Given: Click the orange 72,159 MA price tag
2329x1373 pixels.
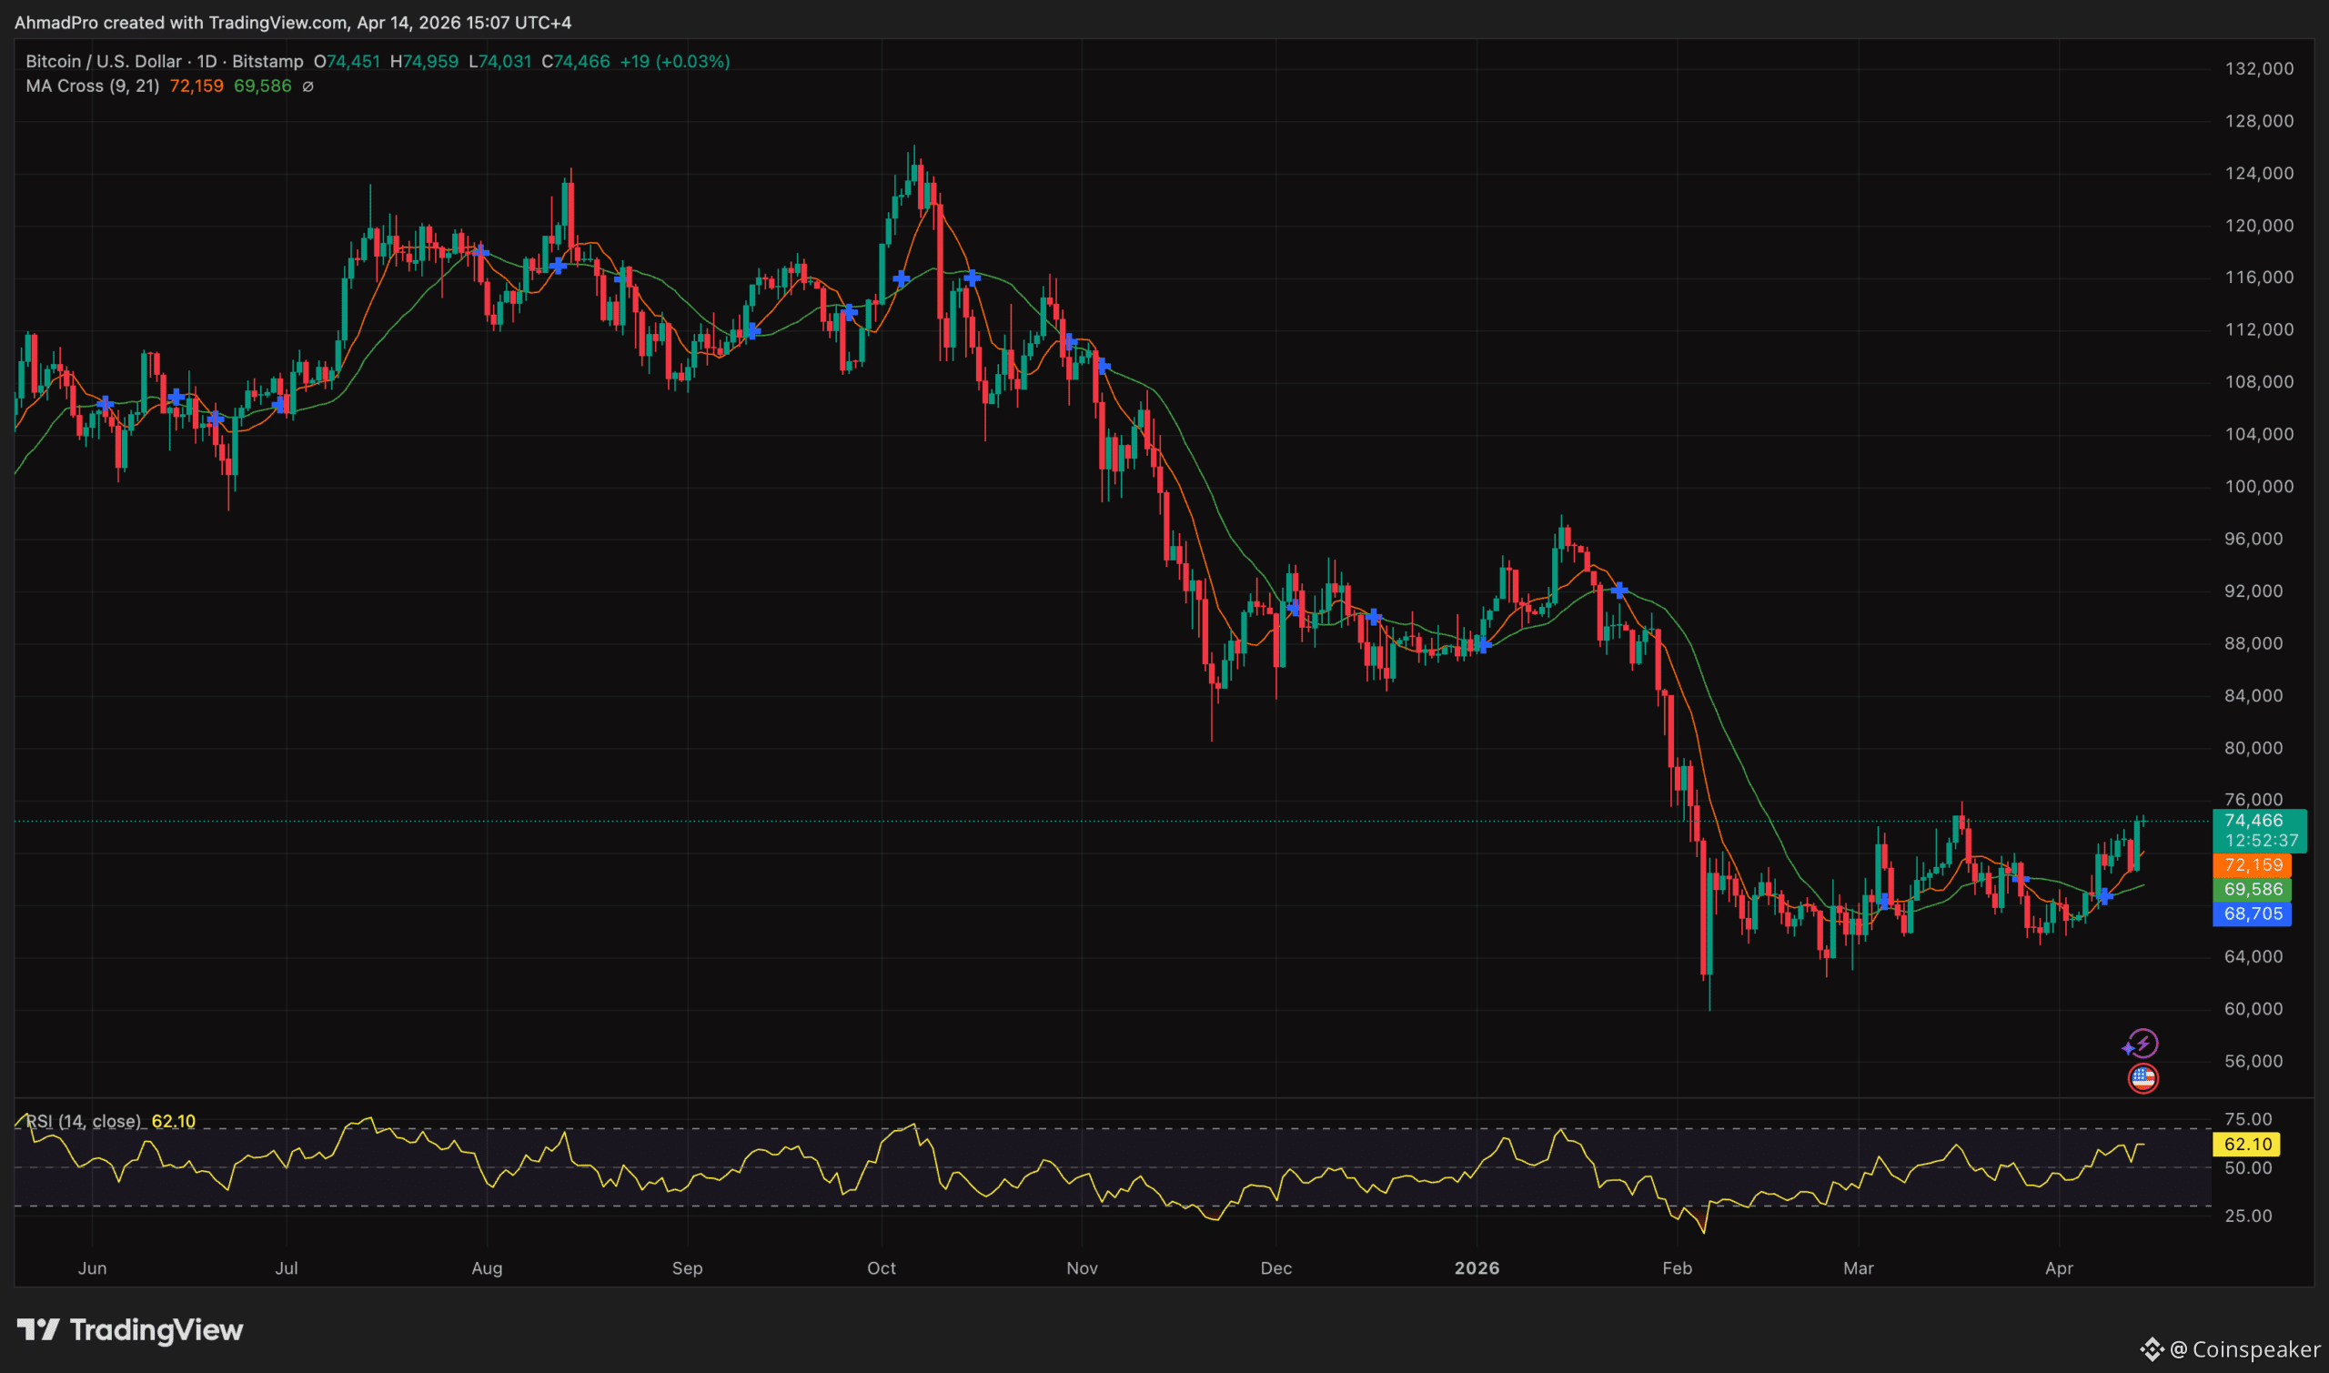Looking at the screenshot, I should 2253,865.
